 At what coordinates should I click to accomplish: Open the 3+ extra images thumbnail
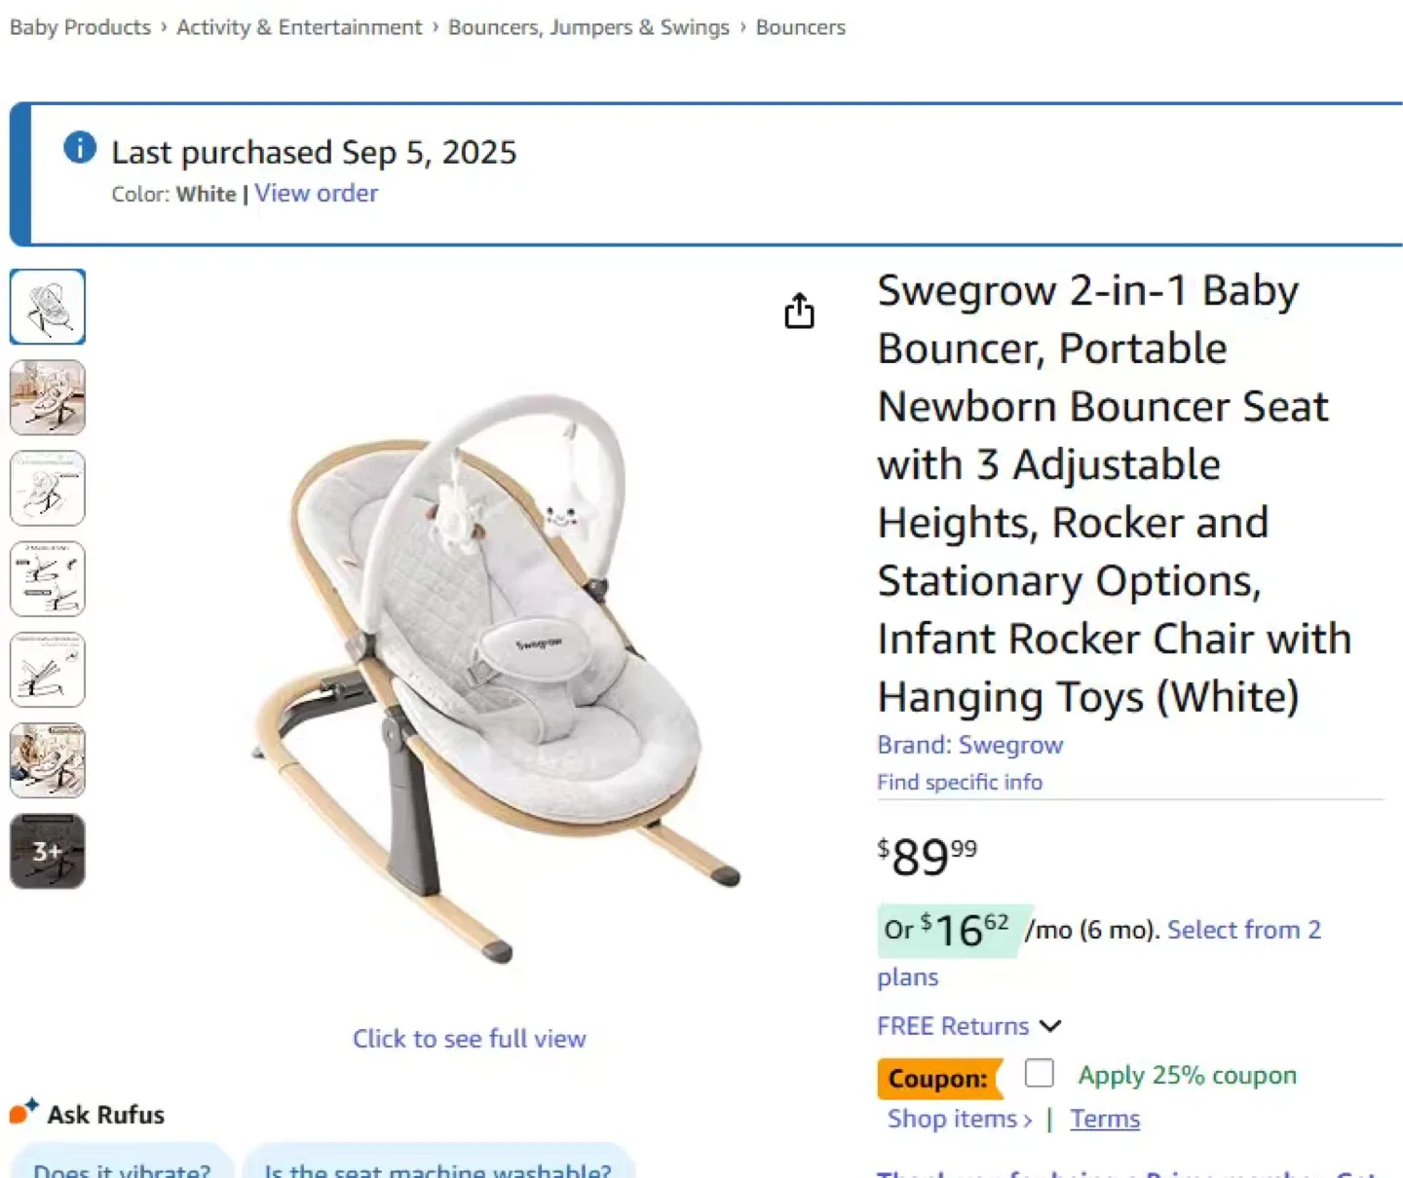point(47,851)
